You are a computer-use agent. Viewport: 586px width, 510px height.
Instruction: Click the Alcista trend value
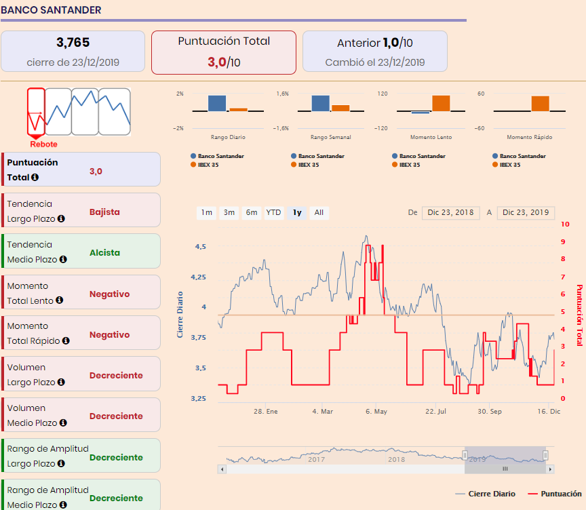[x=104, y=252]
